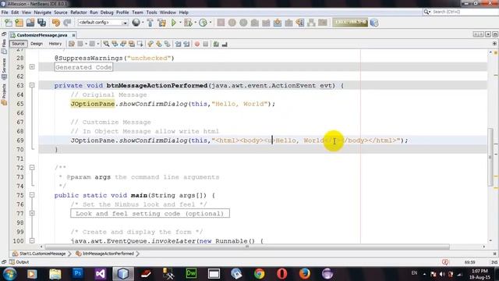The height and width of the screenshot is (281, 499).
Task: Toggle insert mode INS indicator
Action: 494,262
